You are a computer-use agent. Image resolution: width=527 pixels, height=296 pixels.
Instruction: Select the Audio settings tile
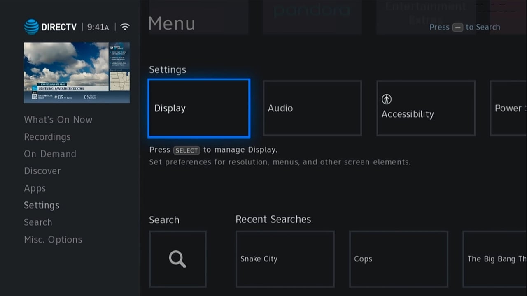(312, 108)
